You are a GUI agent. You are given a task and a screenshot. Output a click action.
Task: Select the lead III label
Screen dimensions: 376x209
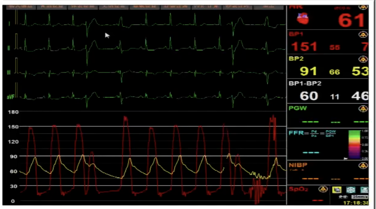pyautogui.click(x=9, y=72)
